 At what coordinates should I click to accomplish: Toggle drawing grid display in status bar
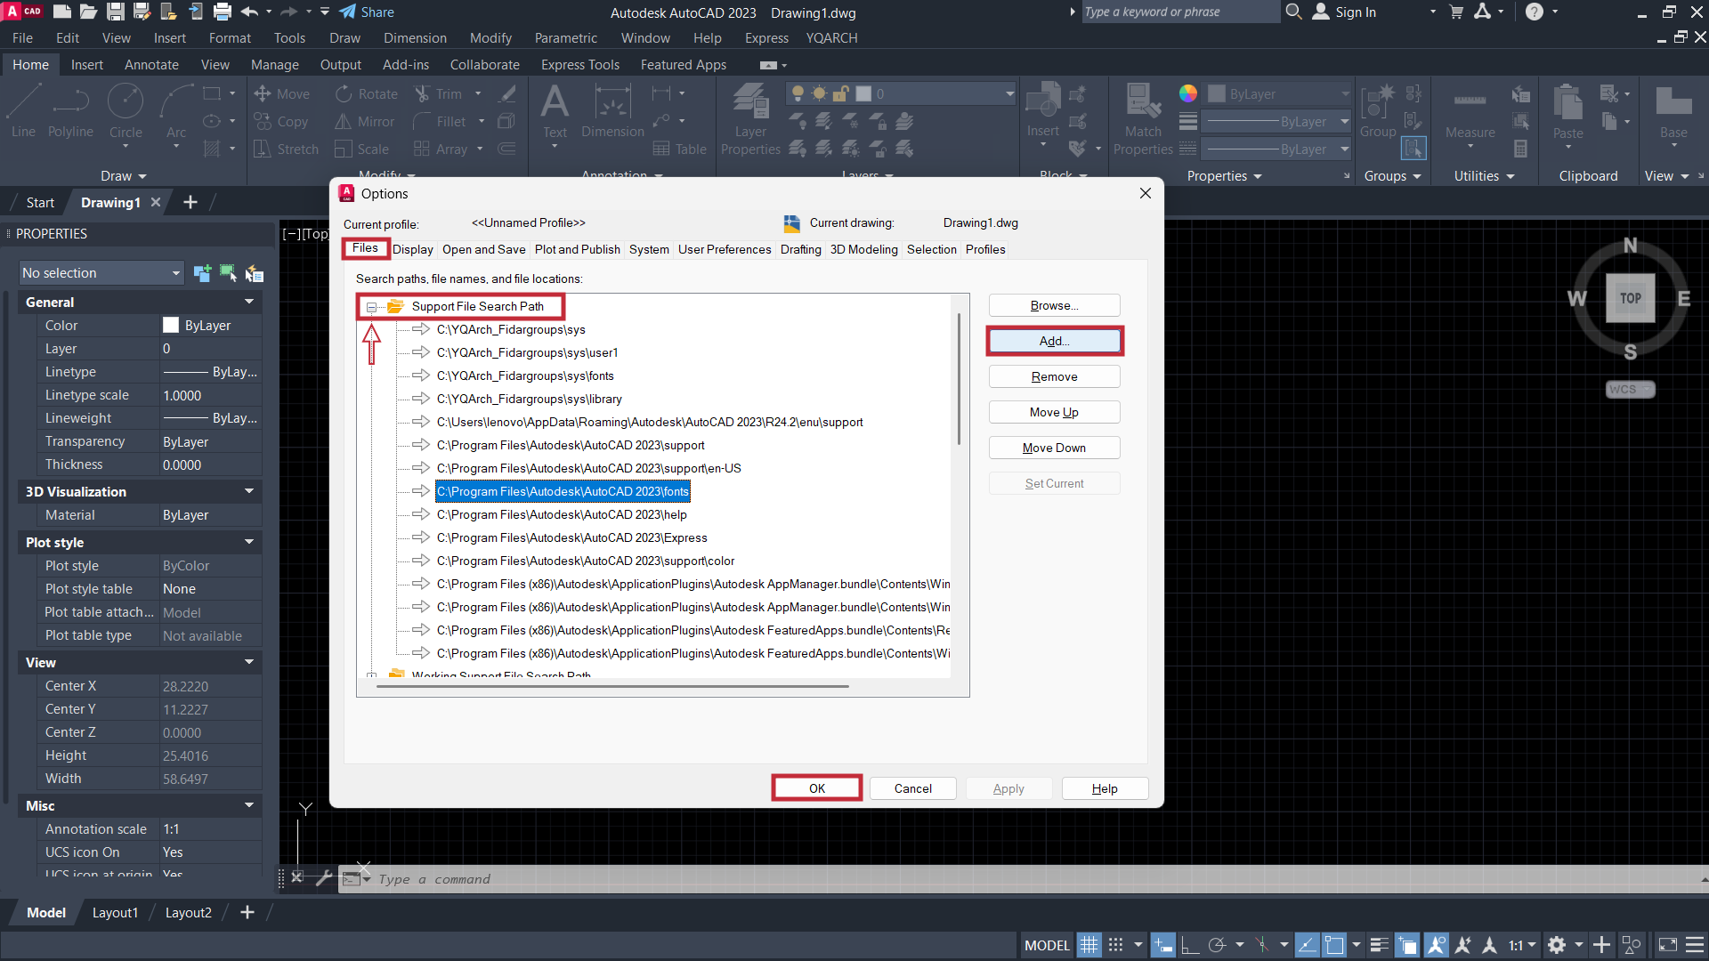[1089, 945]
